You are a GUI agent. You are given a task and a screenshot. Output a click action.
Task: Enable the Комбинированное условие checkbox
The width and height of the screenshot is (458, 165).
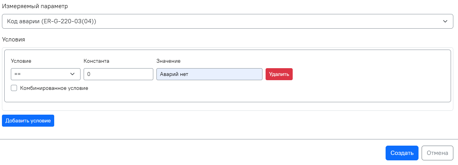coord(14,88)
